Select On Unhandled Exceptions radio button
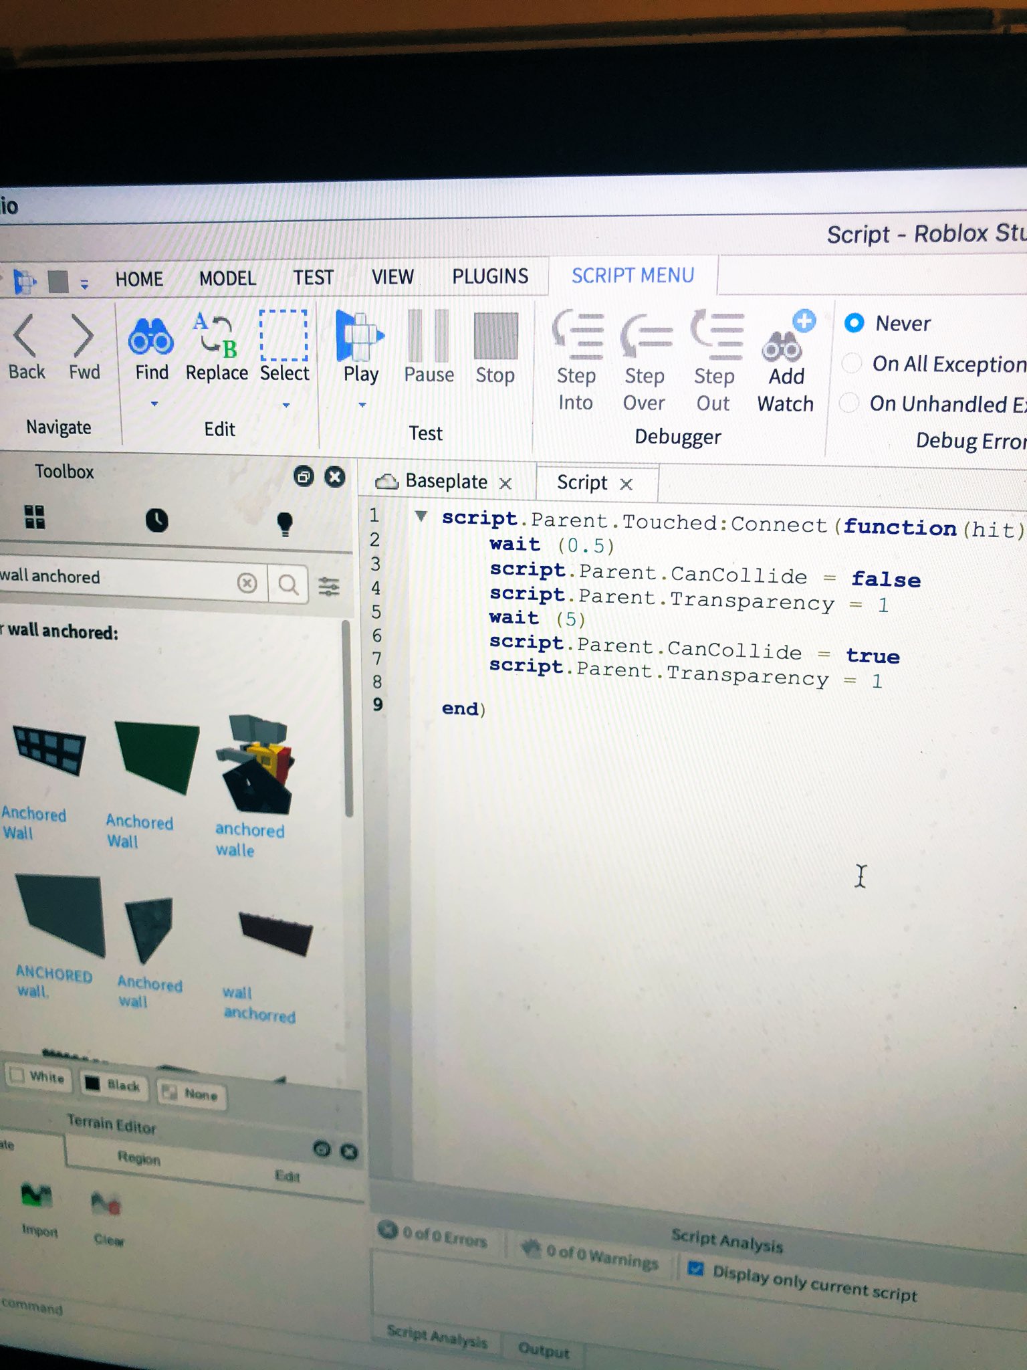 click(848, 403)
